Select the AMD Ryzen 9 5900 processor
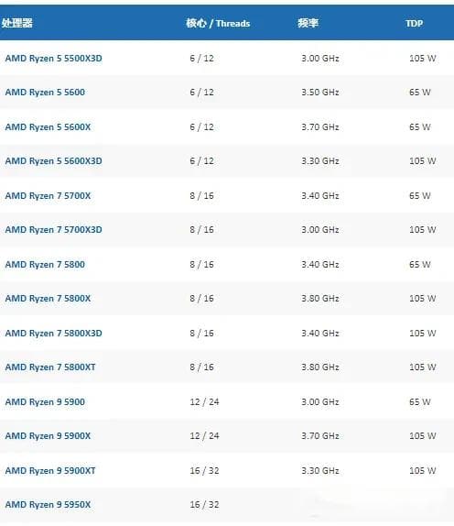The width and height of the screenshot is (454, 526). pyautogui.click(x=45, y=402)
